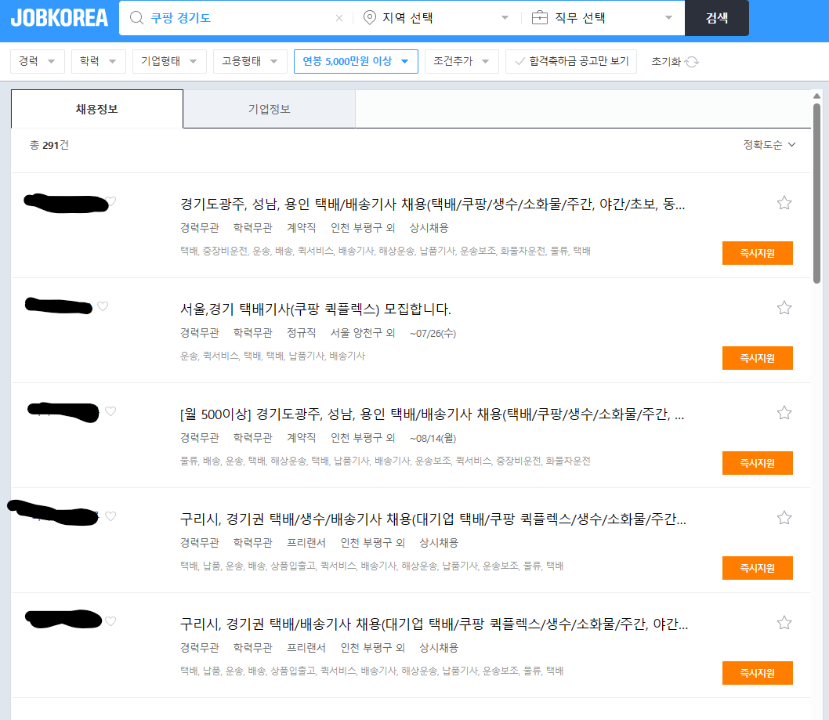Switch to the 채용정보 tab
Viewport: 829px width, 720px height.
(x=97, y=109)
